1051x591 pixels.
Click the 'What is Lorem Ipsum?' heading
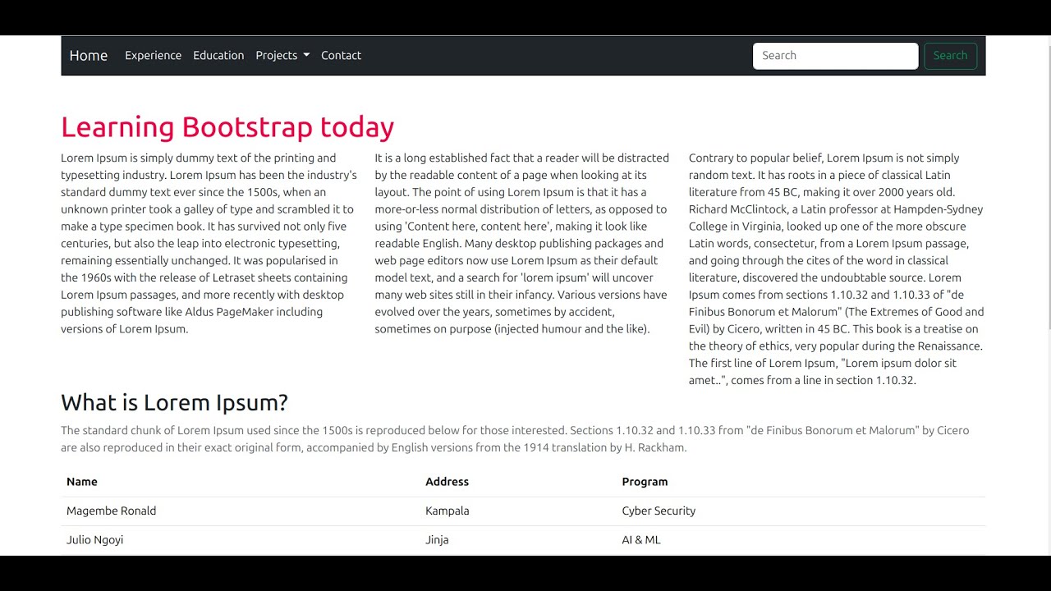pyautogui.click(x=174, y=402)
